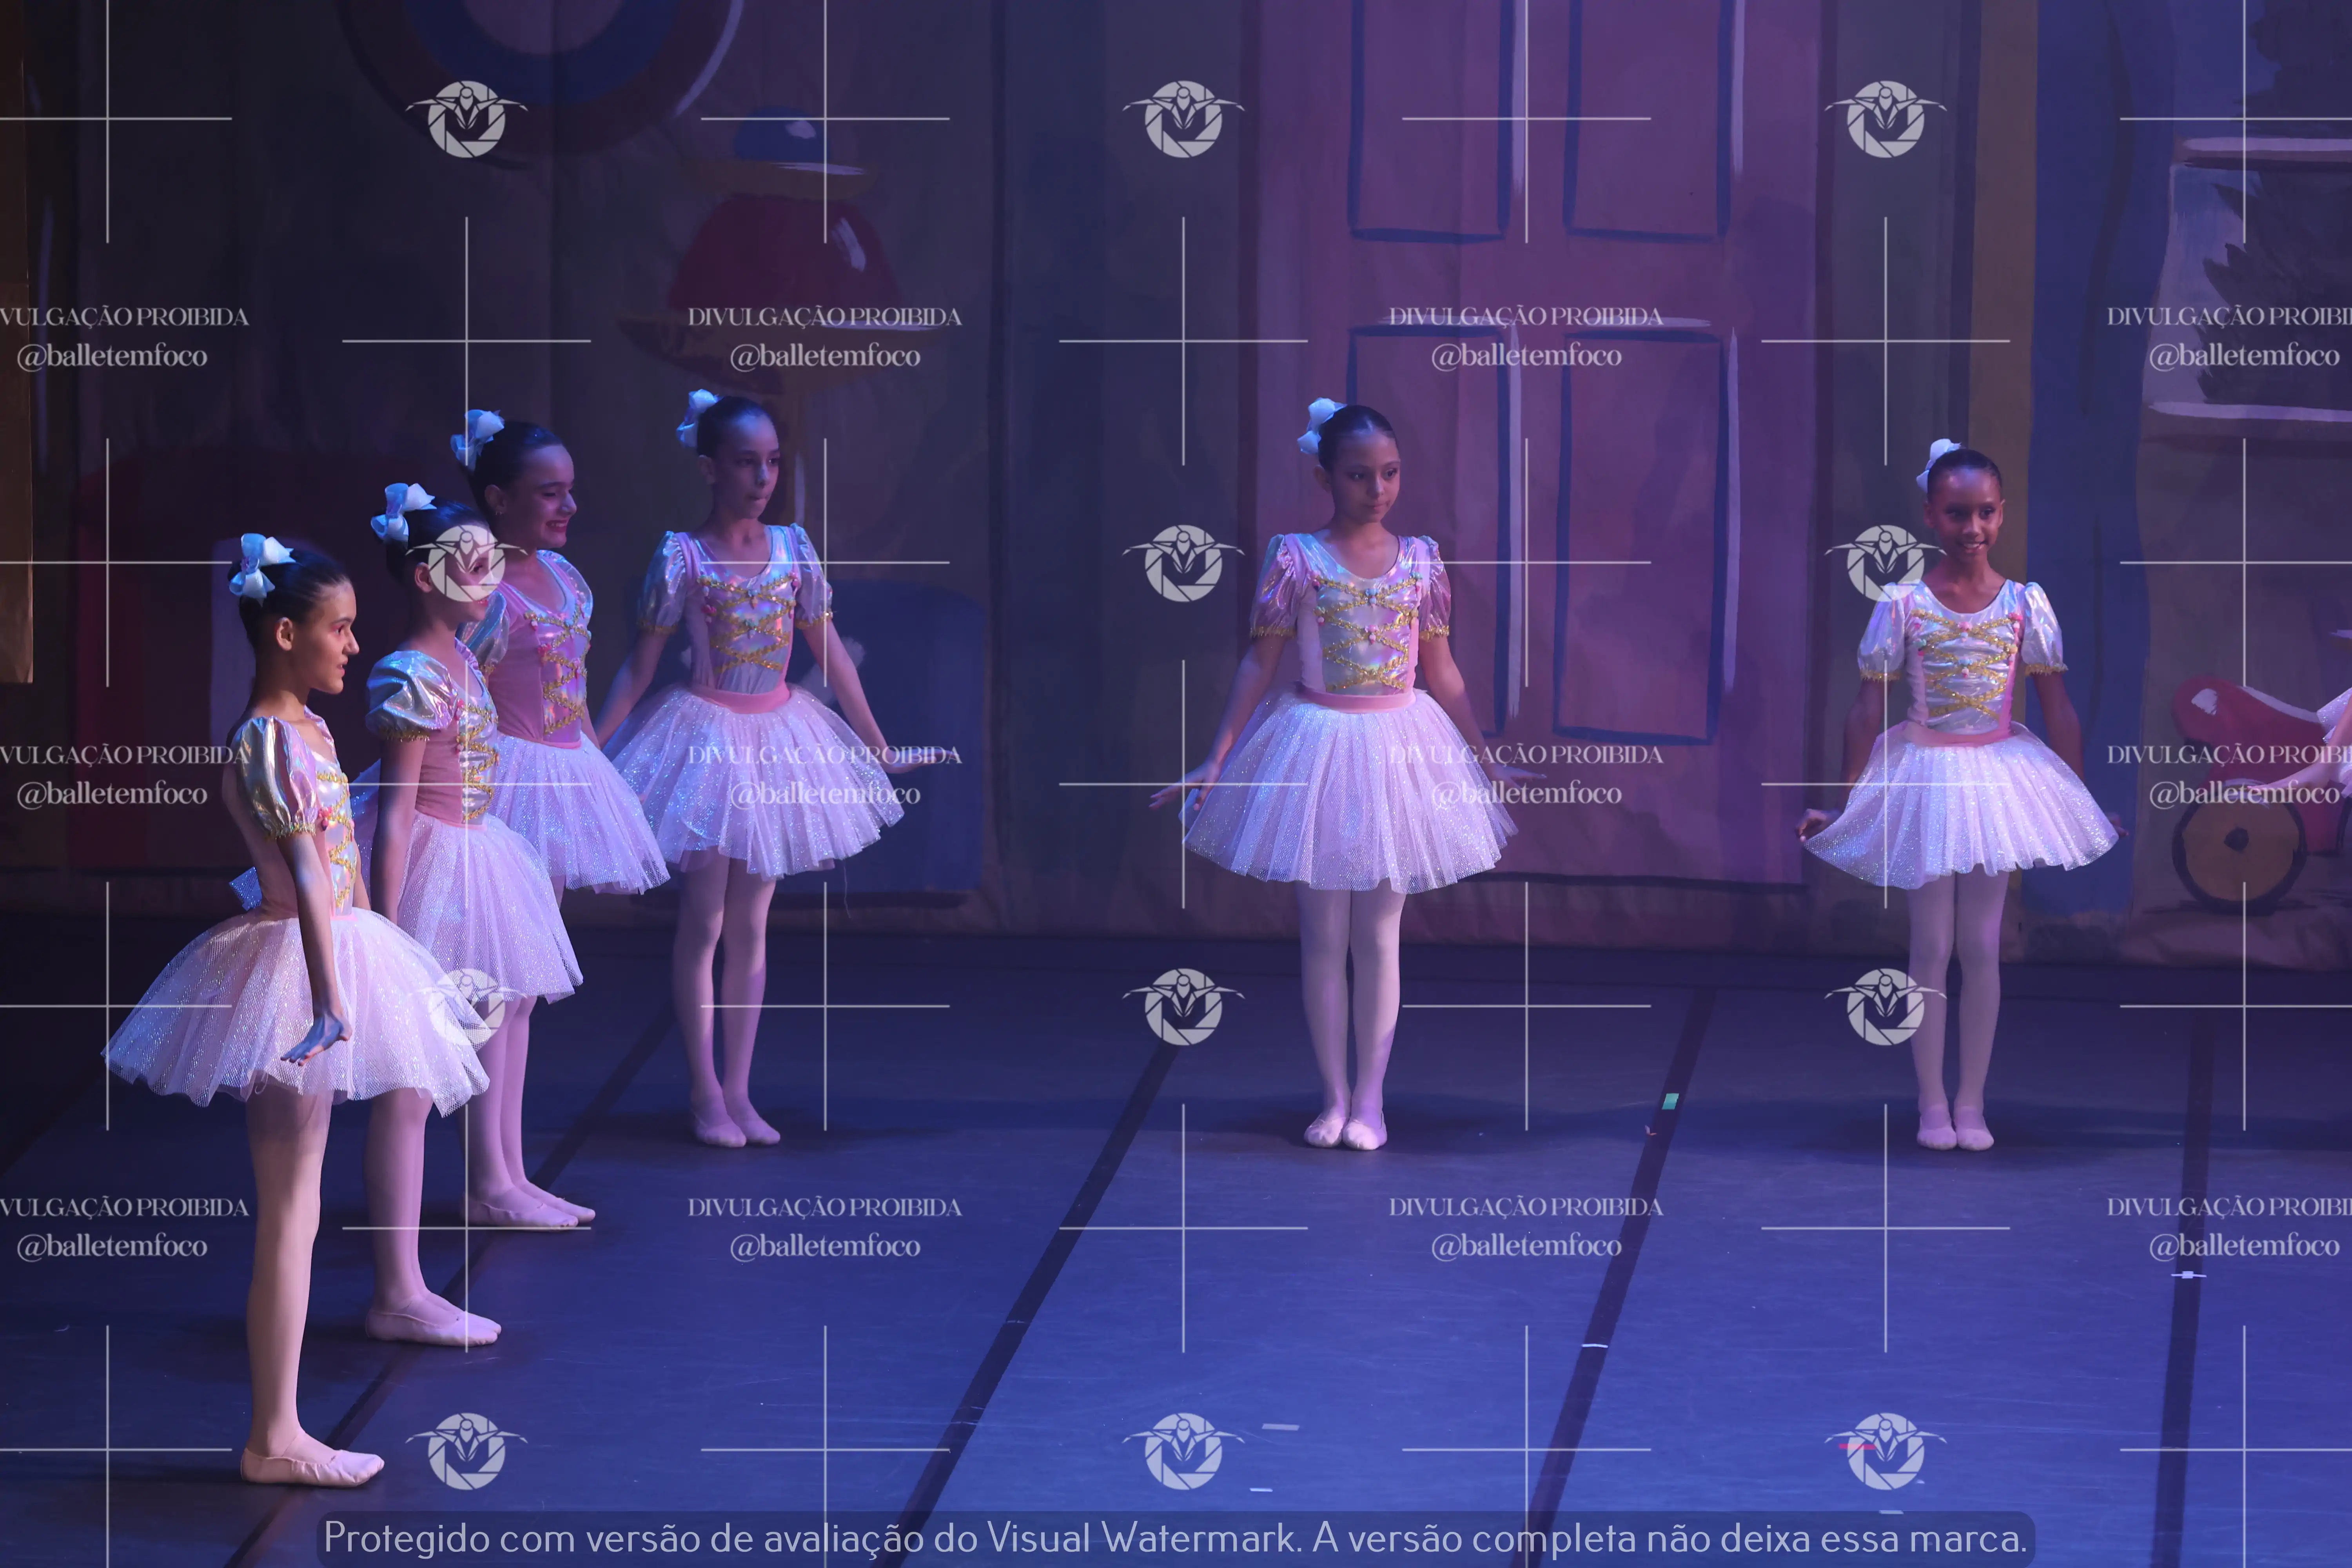
Task: Click the camera logo watermark over the second dancer's face
Action: (x=466, y=563)
